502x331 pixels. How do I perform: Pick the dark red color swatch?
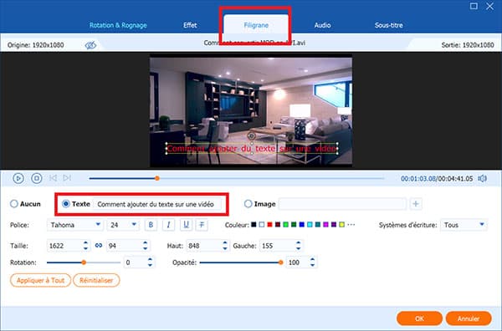[x=278, y=225]
